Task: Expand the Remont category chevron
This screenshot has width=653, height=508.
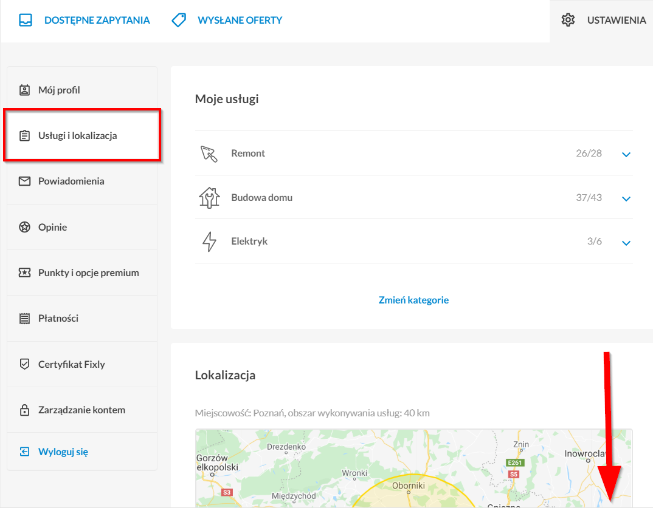Action: [626, 155]
